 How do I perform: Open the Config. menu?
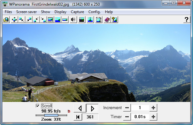94,12
